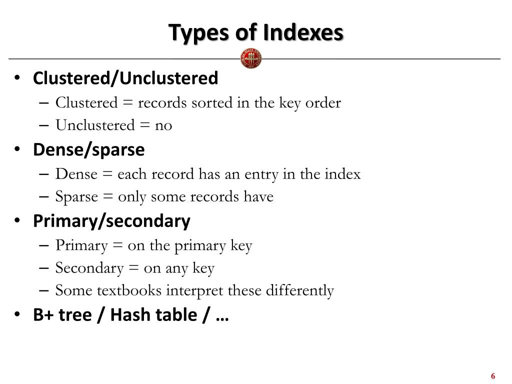Select the Primary/secondary heading
Screen dimensions: 512x384
(x=111, y=221)
